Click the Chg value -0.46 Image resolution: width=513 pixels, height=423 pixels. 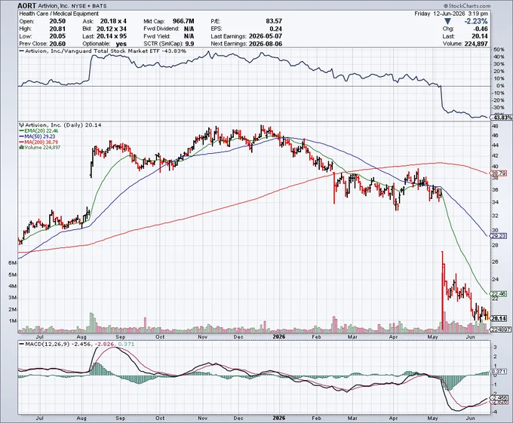point(481,29)
